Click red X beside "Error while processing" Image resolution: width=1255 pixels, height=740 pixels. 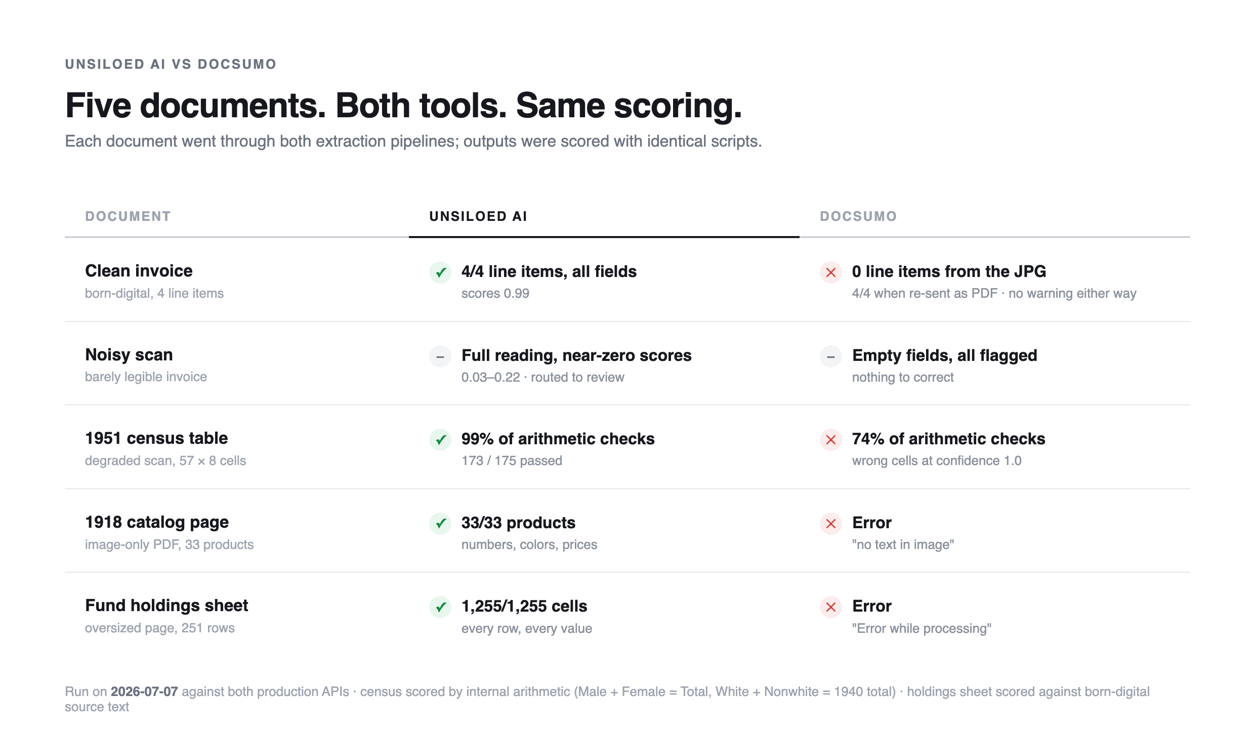[x=831, y=607]
